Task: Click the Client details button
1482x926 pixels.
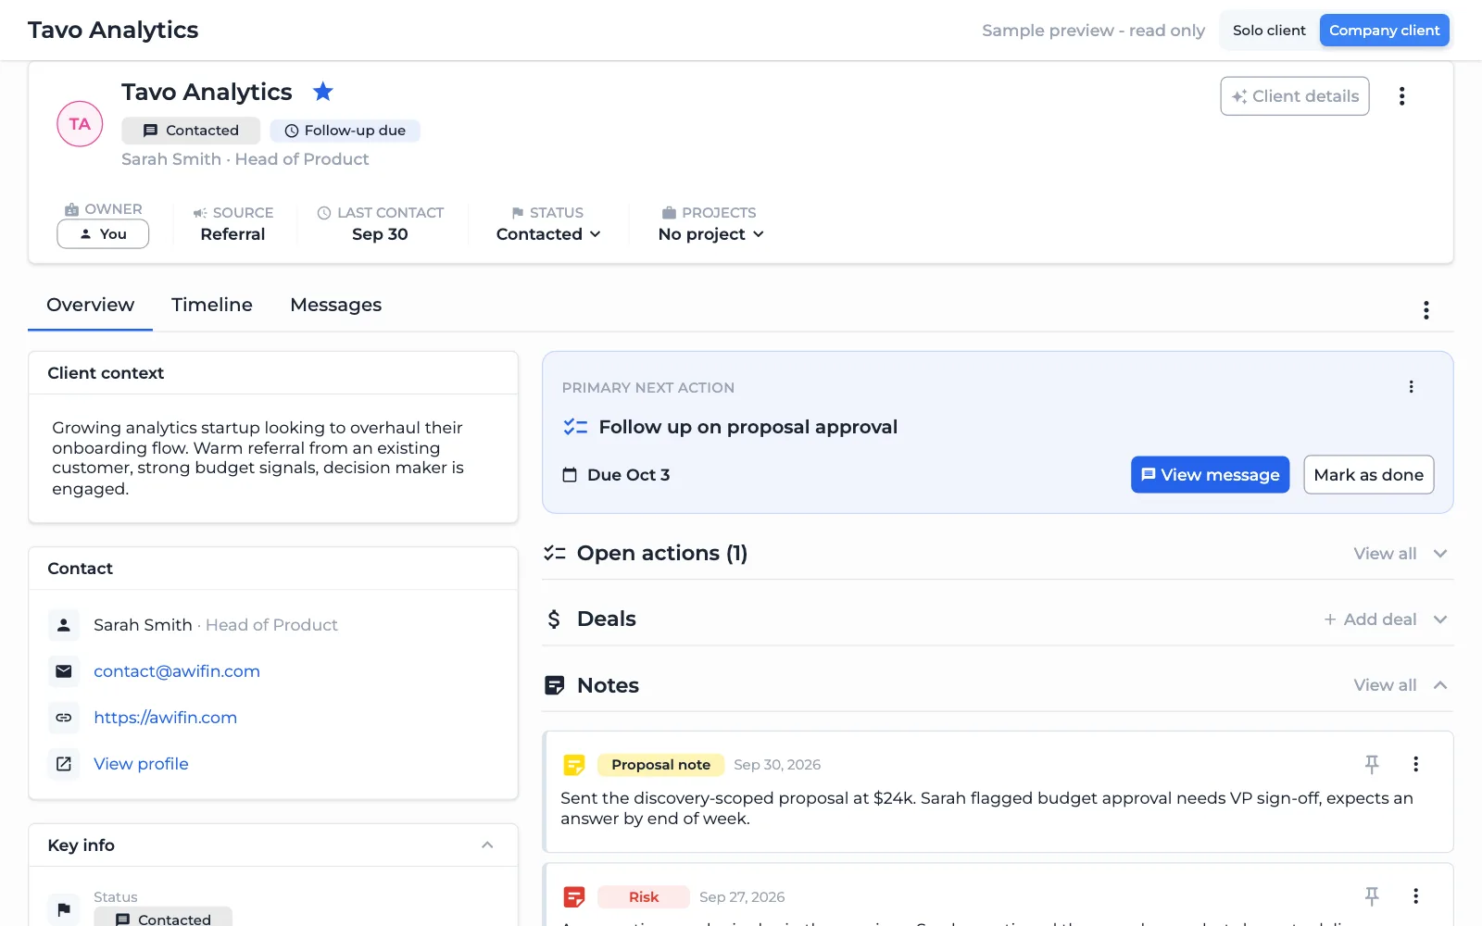Action: (x=1295, y=96)
